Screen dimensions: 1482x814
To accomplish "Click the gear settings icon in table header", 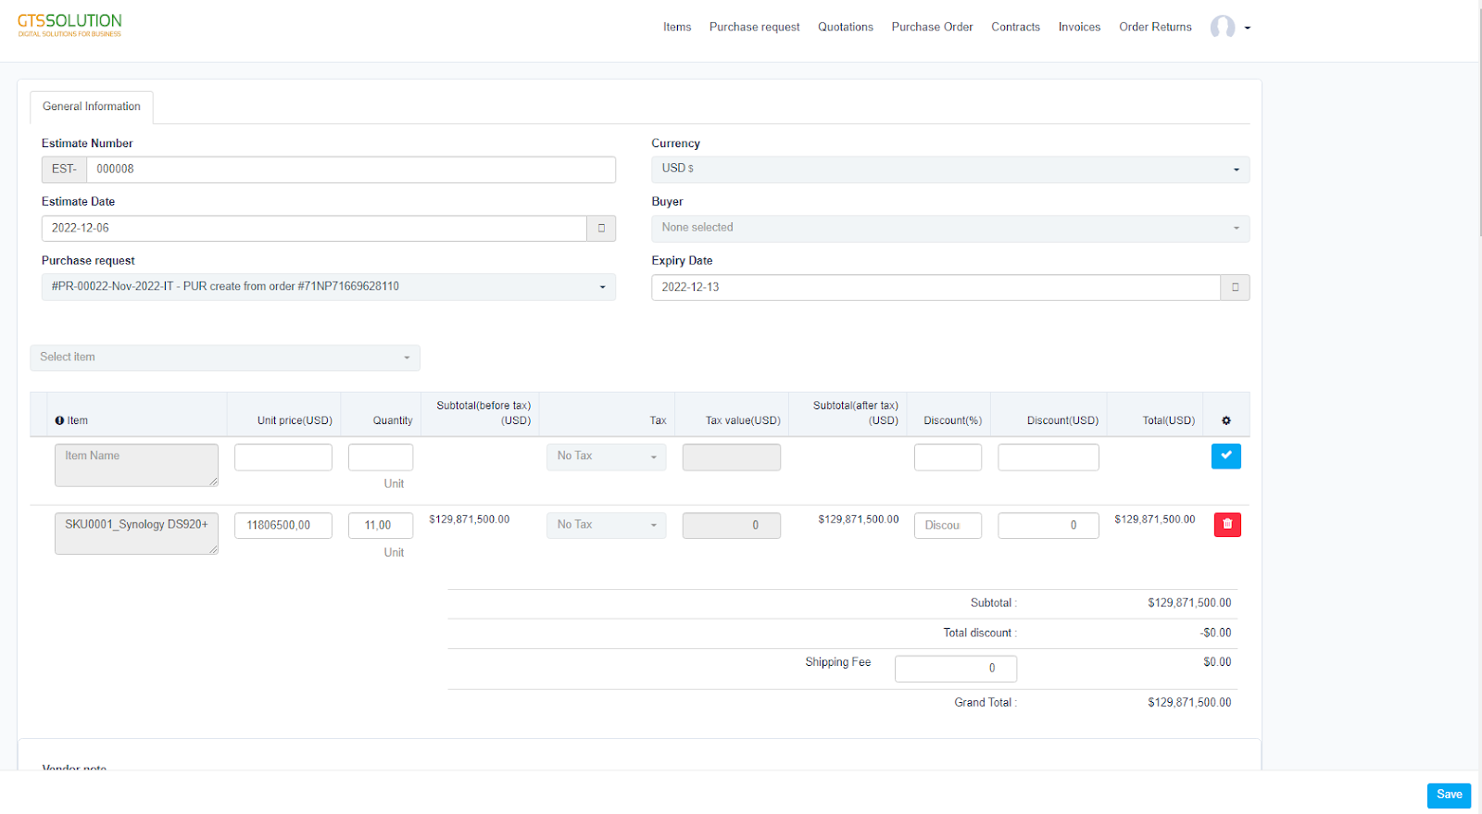I will pos(1226,420).
